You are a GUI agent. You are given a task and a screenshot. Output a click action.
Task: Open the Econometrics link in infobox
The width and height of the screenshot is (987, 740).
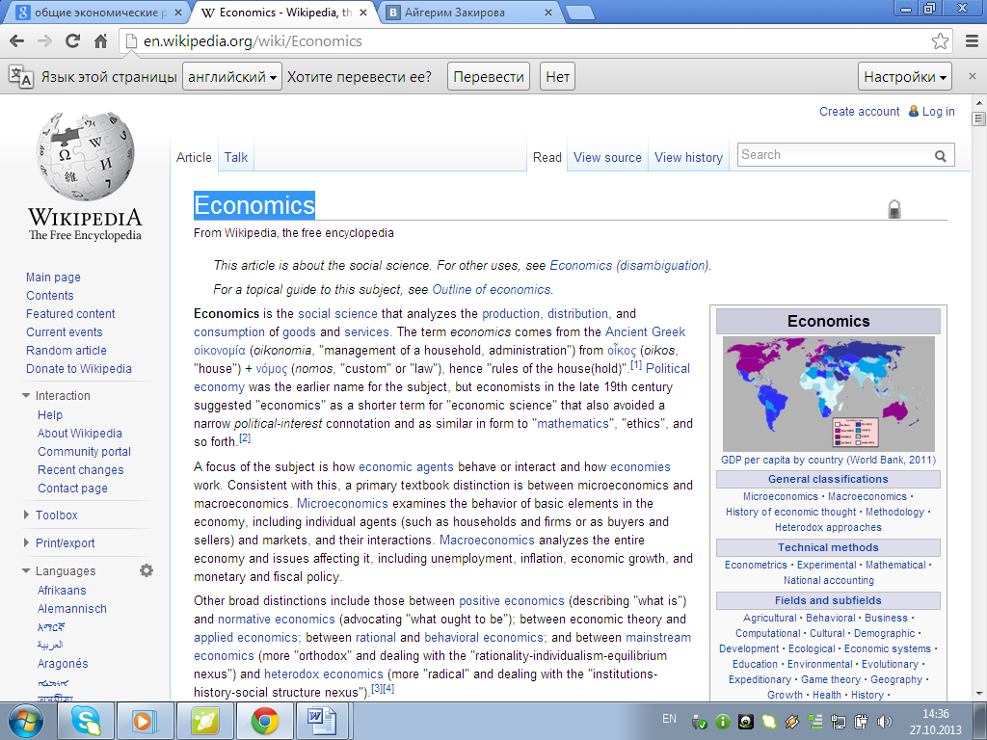tap(756, 565)
